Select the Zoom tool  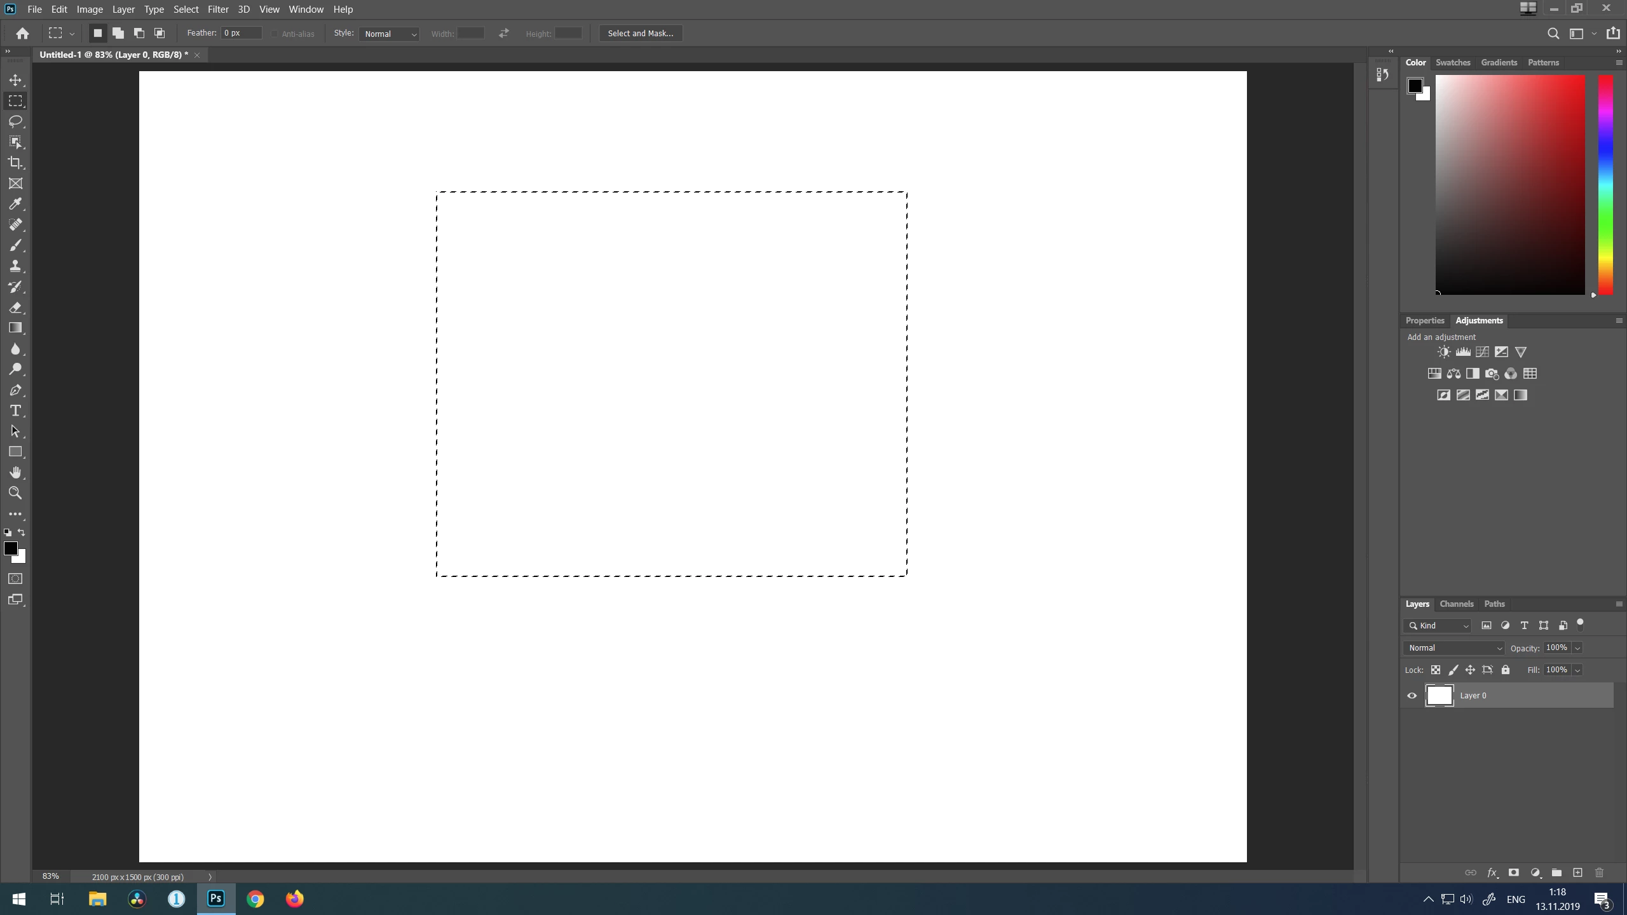[x=15, y=493]
